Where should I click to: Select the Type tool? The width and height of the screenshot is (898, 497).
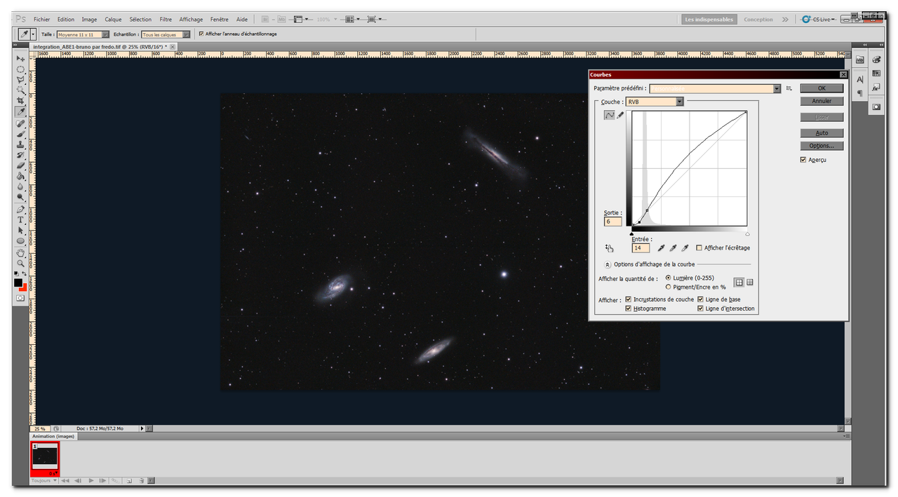tap(20, 219)
